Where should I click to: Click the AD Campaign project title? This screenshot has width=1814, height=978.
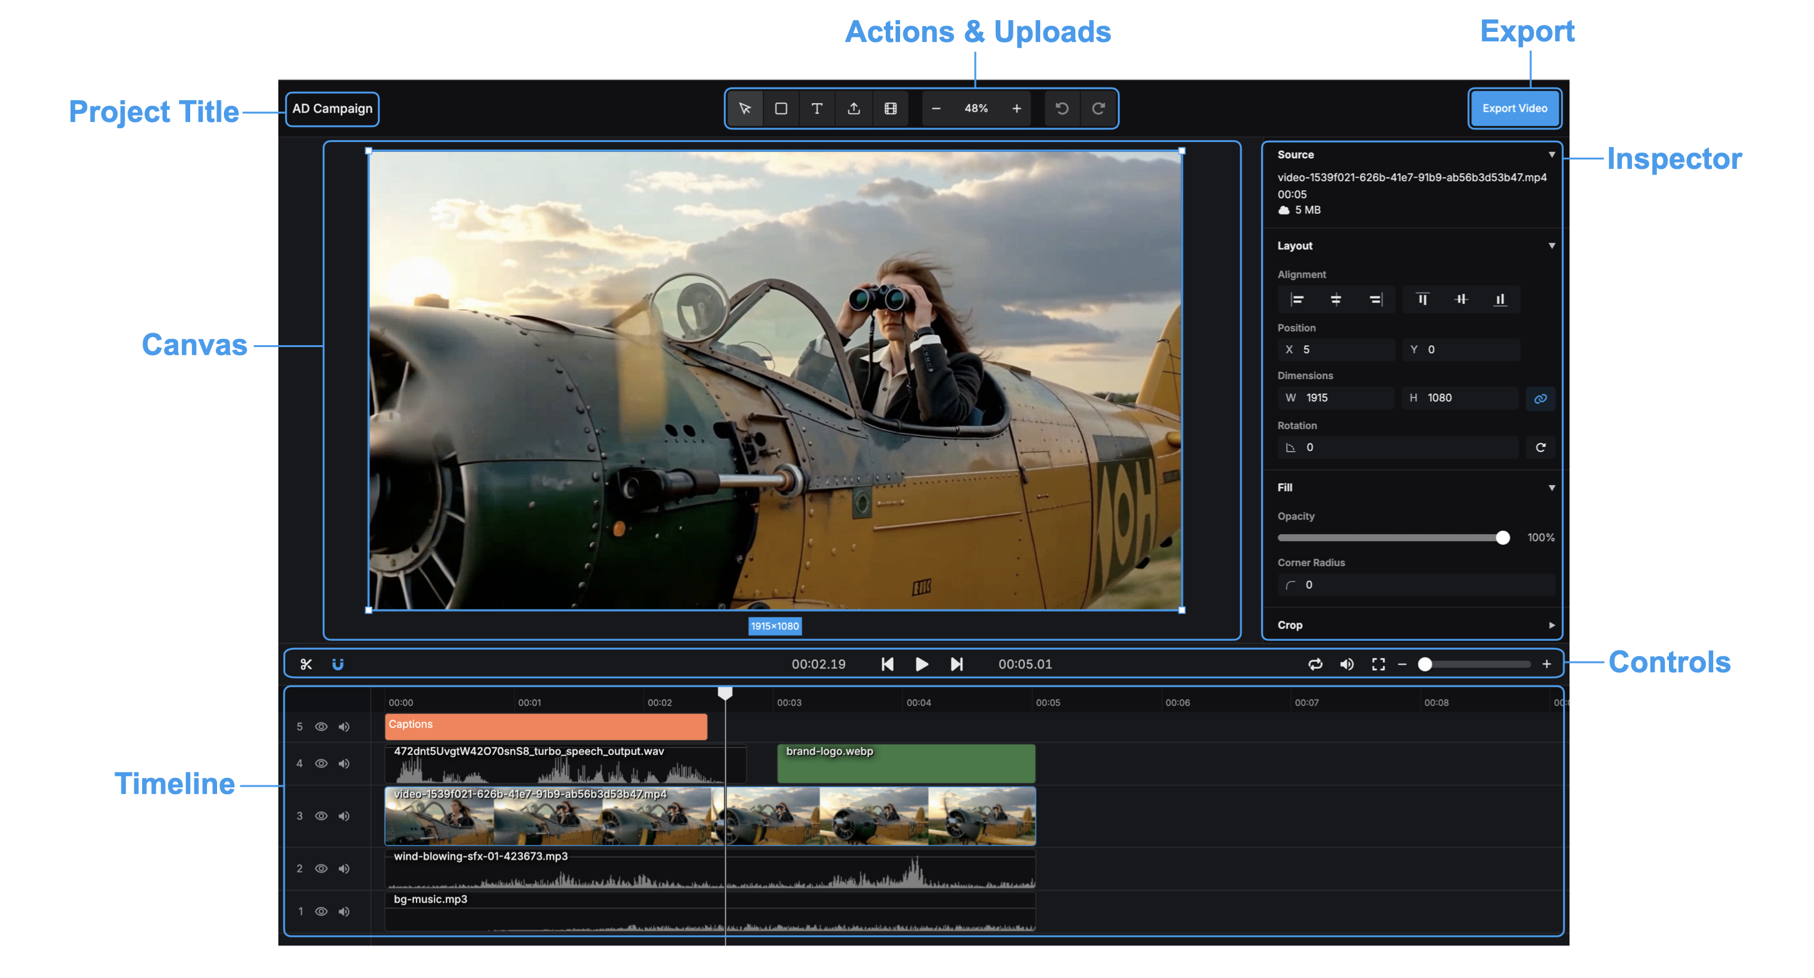click(x=332, y=109)
